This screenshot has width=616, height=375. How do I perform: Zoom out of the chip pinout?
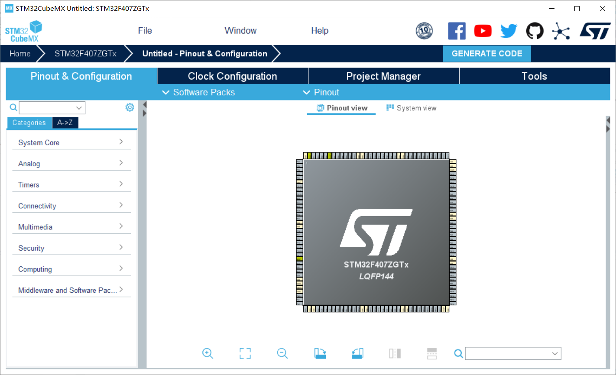point(282,353)
